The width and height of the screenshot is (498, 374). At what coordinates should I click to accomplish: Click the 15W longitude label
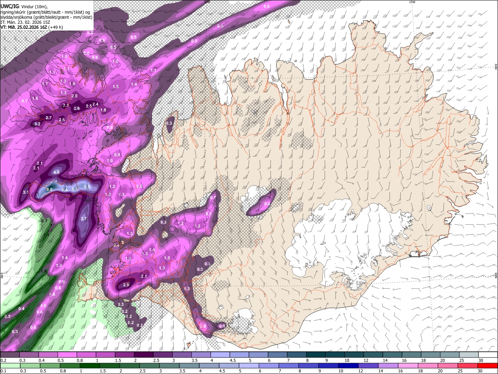(412, 2)
